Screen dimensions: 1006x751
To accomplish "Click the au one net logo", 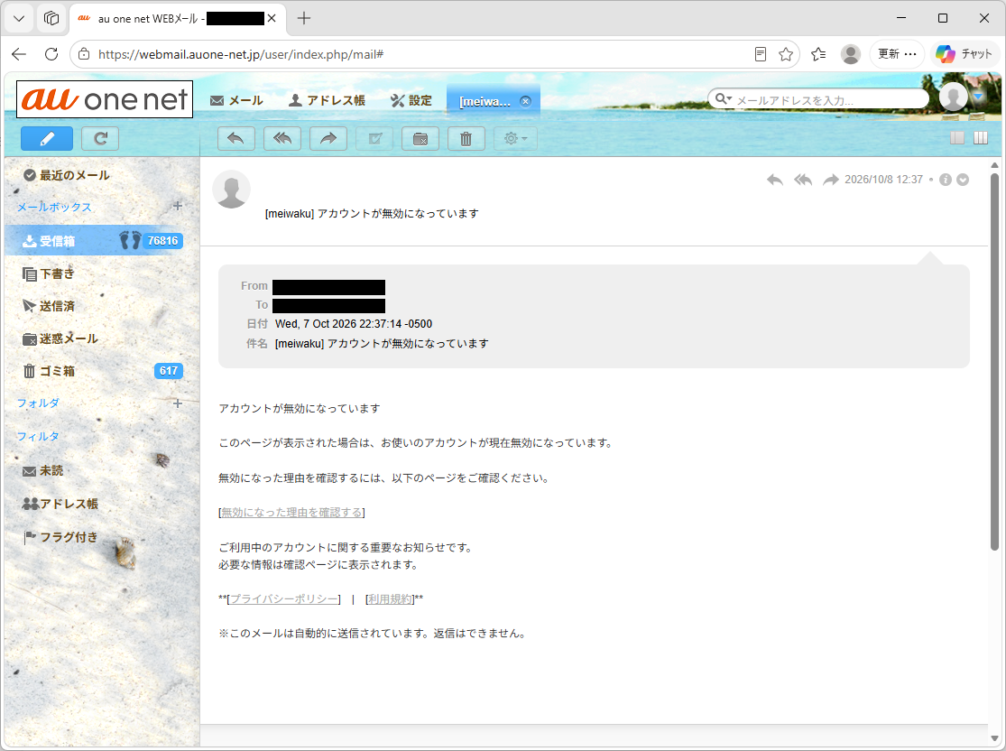I will pyautogui.click(x=105, y=99).
